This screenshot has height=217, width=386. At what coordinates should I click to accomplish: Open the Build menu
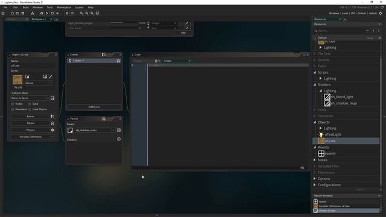(25, 7)
